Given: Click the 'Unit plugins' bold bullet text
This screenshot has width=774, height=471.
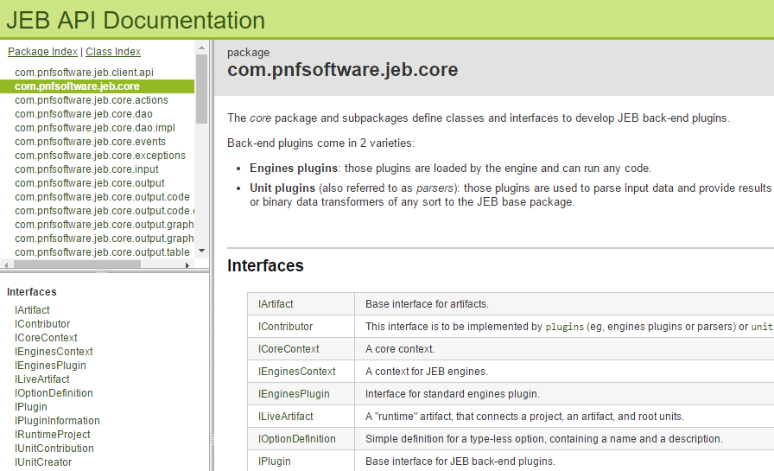Looking at the screenshot, I should pos(282,188).
